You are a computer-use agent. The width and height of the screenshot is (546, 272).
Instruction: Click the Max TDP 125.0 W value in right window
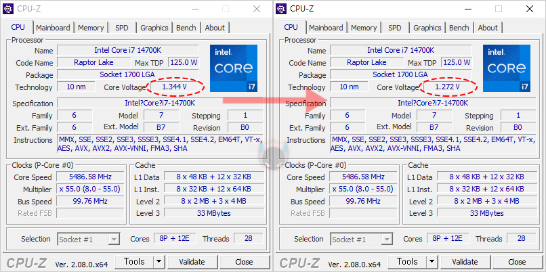(457, 62)
